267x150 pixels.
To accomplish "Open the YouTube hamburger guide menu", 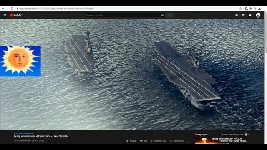I will (5, 15).
